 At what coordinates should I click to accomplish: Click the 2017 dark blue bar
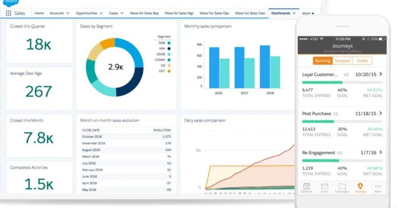click(x=239, y=67)
